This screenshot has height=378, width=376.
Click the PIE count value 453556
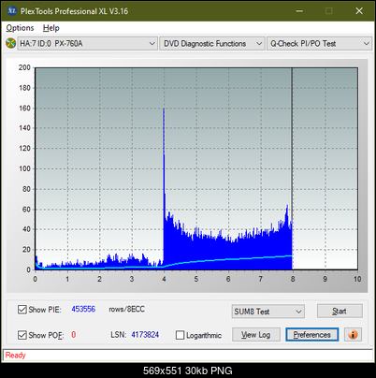coord(83,309)
